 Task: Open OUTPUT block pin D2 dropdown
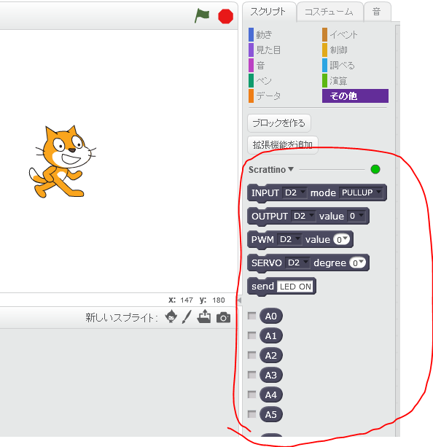click(x=303, y=216)
